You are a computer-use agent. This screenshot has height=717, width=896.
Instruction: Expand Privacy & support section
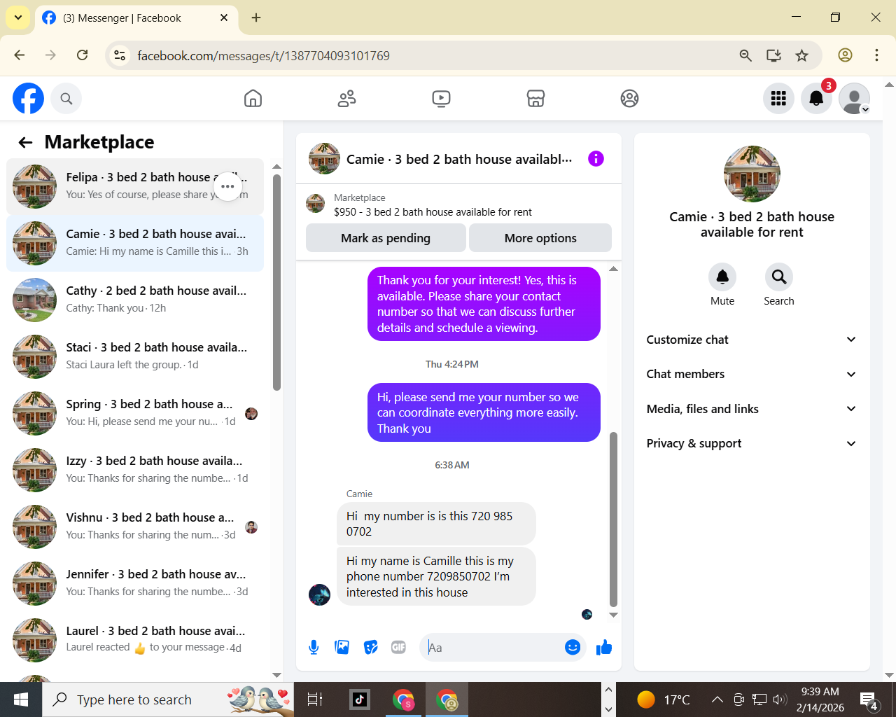752,443
